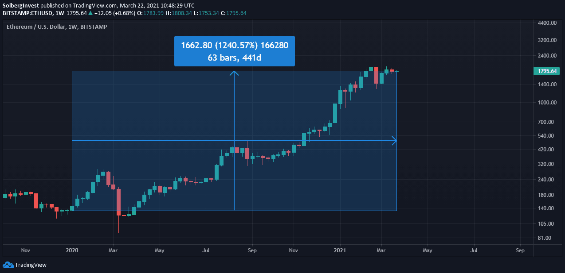Click the Nov label left of 2020

25,250
